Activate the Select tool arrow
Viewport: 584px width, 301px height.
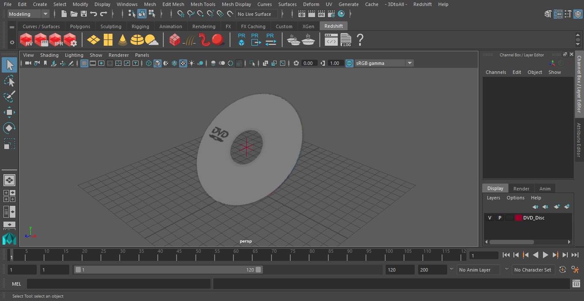click(9, 65)
